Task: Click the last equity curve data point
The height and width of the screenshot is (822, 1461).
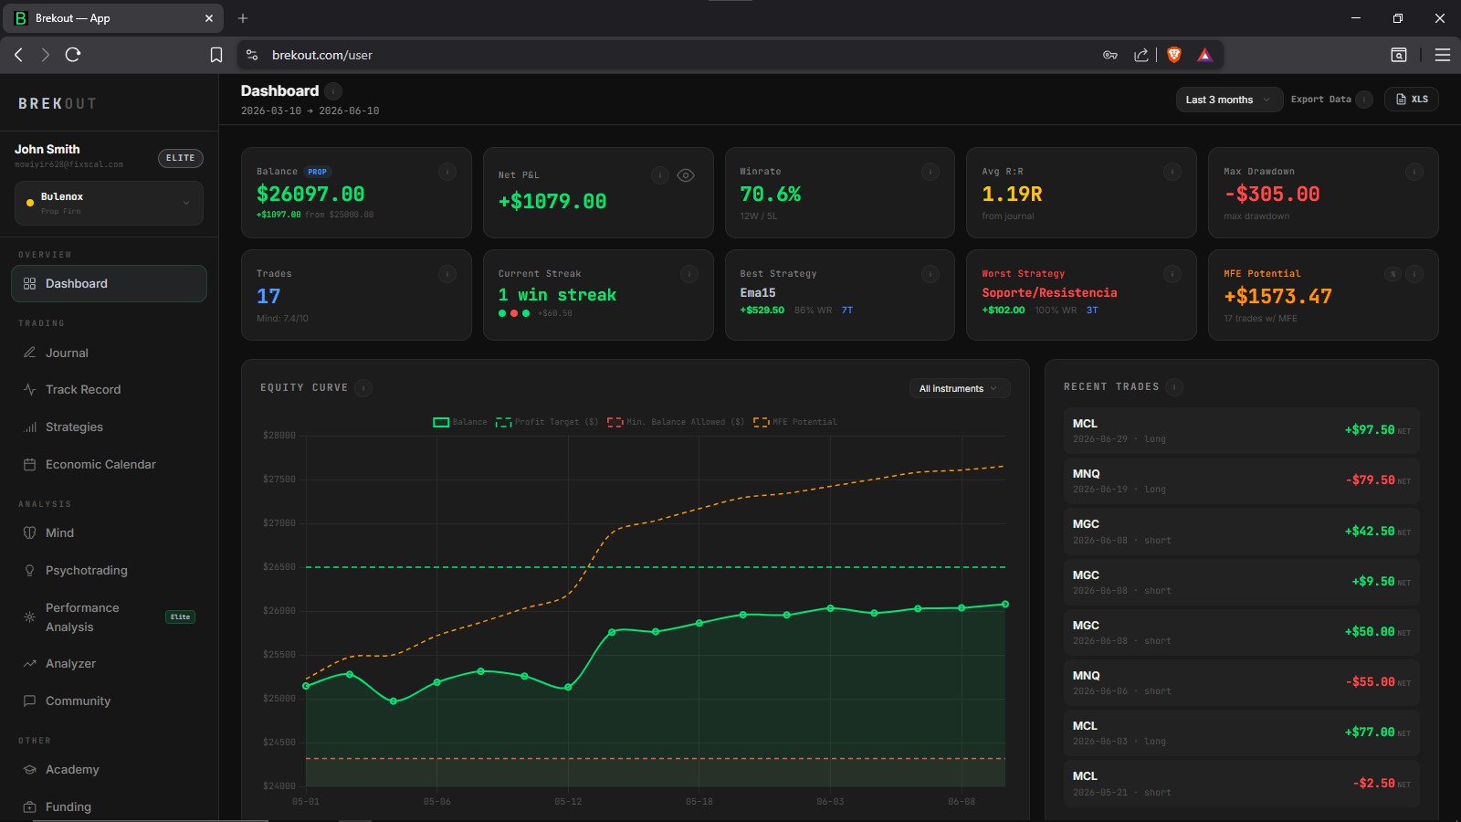Action: pos(1005,604)
